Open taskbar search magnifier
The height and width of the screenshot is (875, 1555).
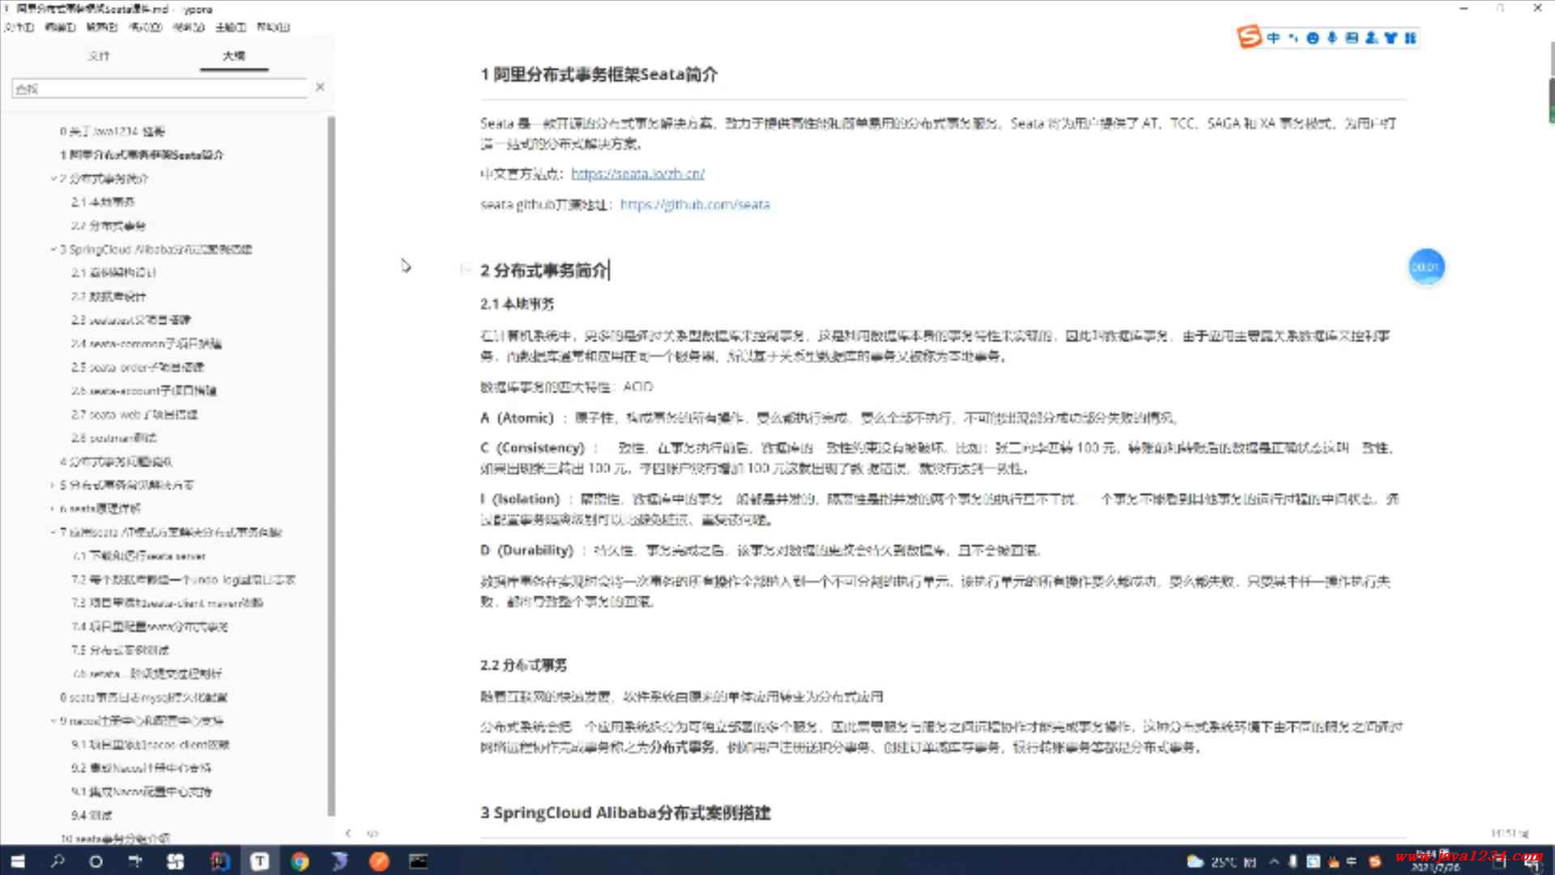point(57,861)
